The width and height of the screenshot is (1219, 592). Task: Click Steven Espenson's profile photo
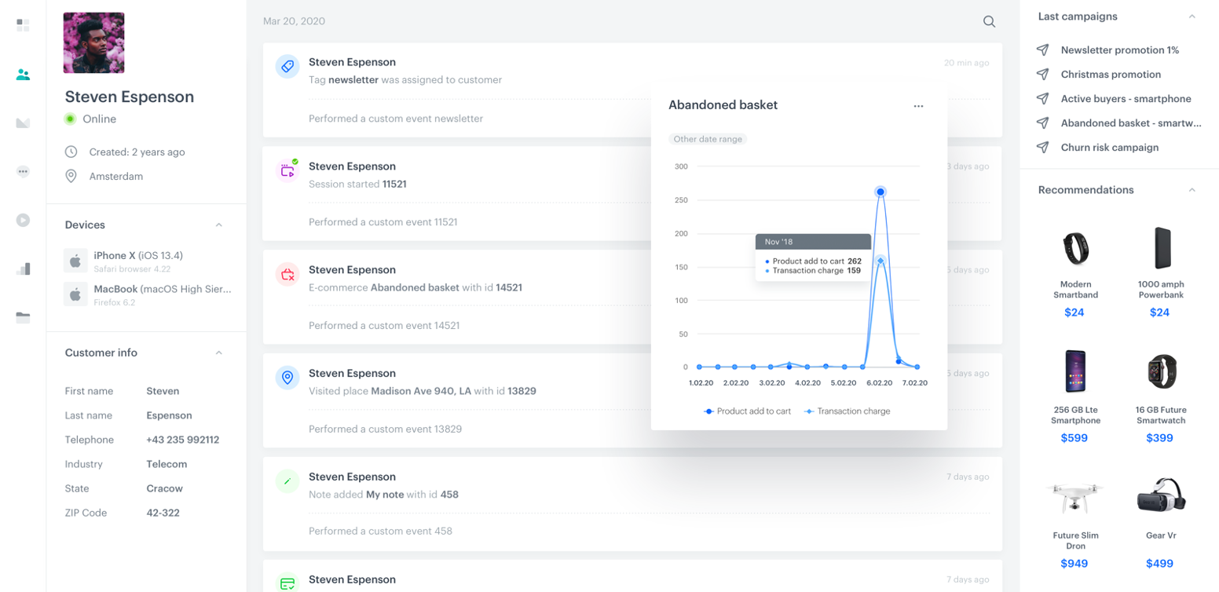[93, 42]
